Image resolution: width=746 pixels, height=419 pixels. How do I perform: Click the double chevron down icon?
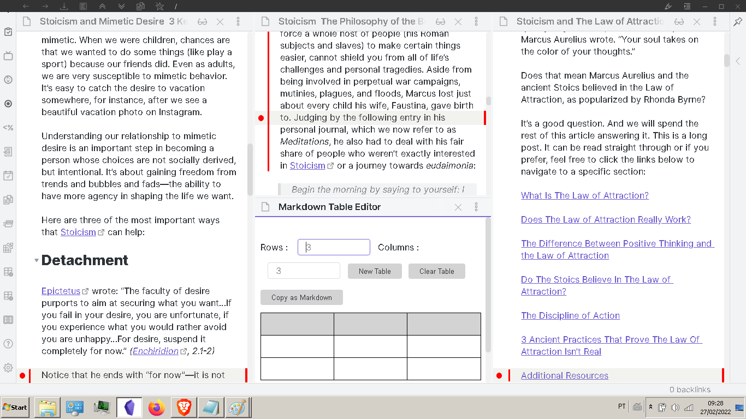122,6
